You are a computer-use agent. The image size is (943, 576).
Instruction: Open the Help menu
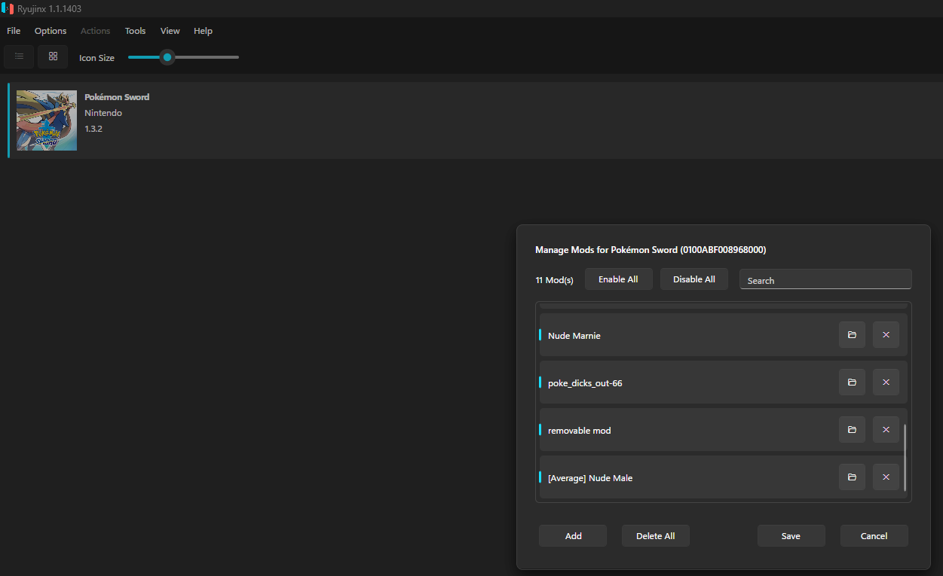click(203, 31)
